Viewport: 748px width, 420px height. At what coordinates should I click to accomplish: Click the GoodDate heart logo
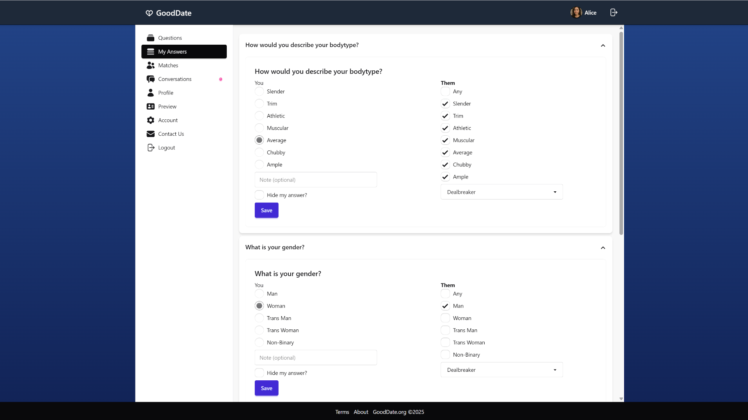coord(150,13)
